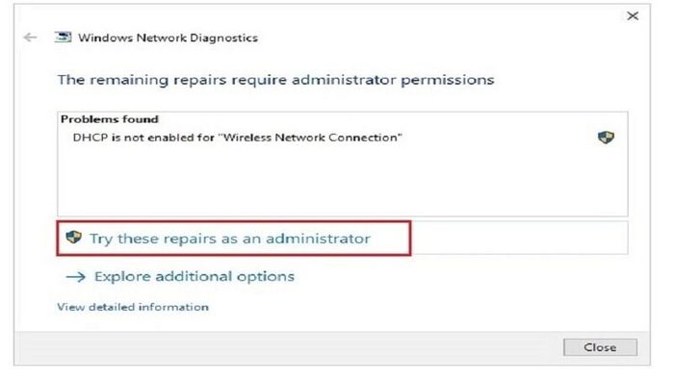Open View detailed information
674x379 pixels.
point(133,307)
